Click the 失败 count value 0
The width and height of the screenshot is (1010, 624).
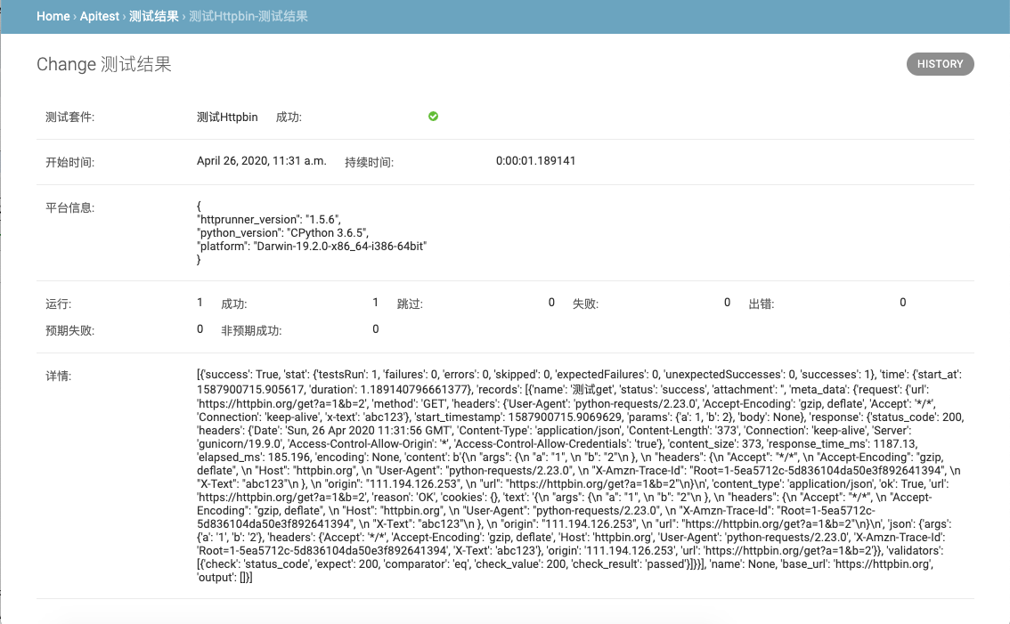pyautogui.click(x=727, y=303)
